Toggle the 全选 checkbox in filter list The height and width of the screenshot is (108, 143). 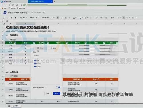[x=35, y=61]
